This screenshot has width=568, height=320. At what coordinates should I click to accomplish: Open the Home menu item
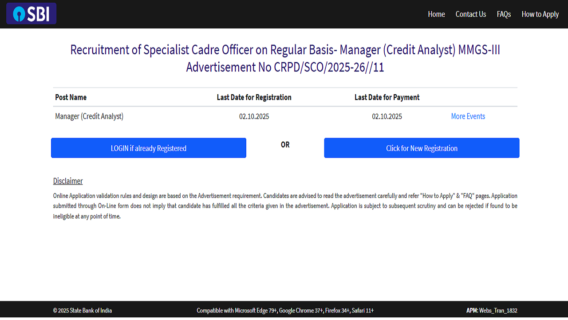[436, 14]
